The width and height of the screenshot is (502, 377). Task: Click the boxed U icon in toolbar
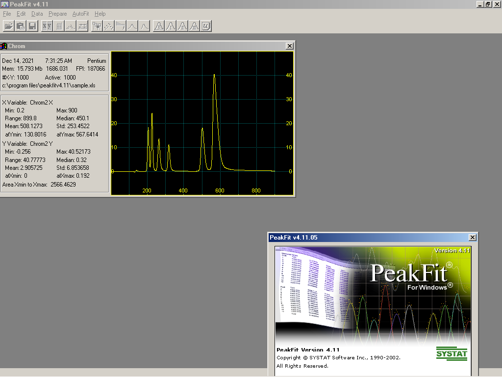(206, 26)
